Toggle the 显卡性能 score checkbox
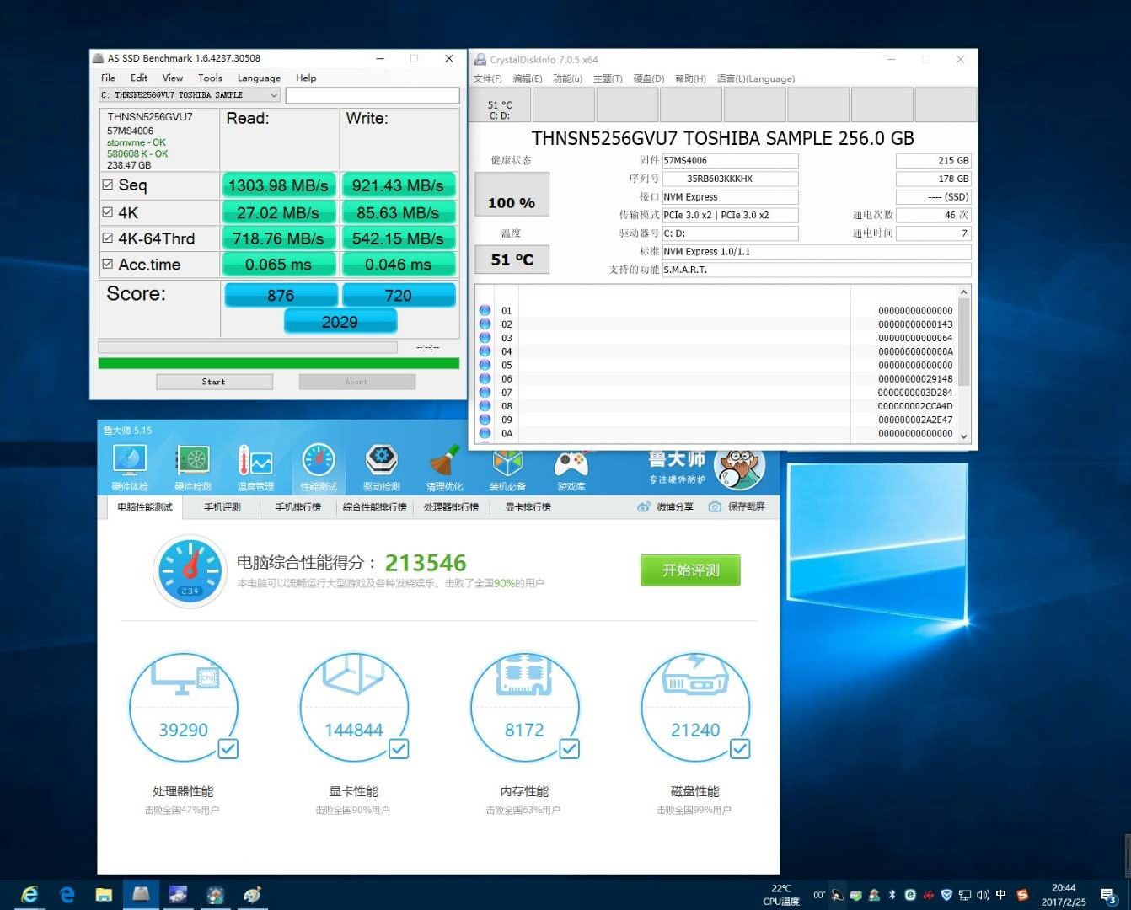1131x910 pixels. coord(399,748)
